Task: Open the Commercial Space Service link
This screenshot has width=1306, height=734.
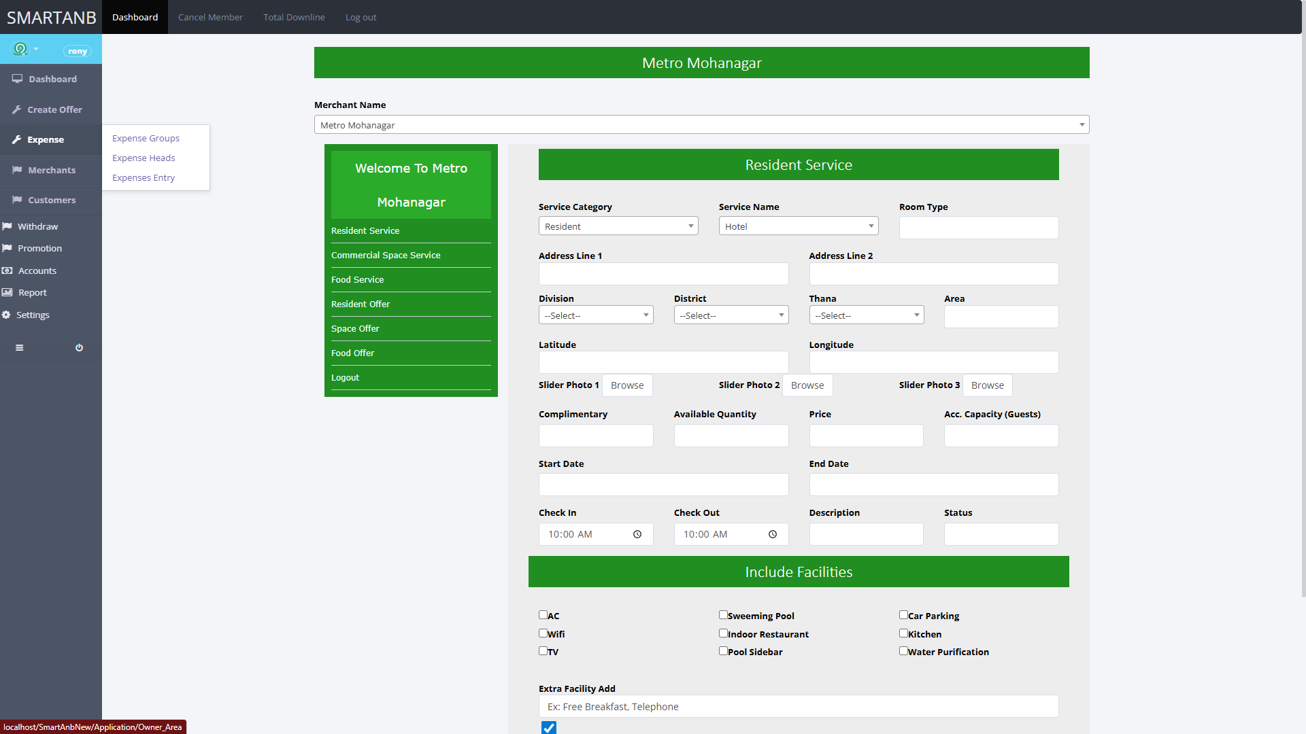Action: pos(386,255)
